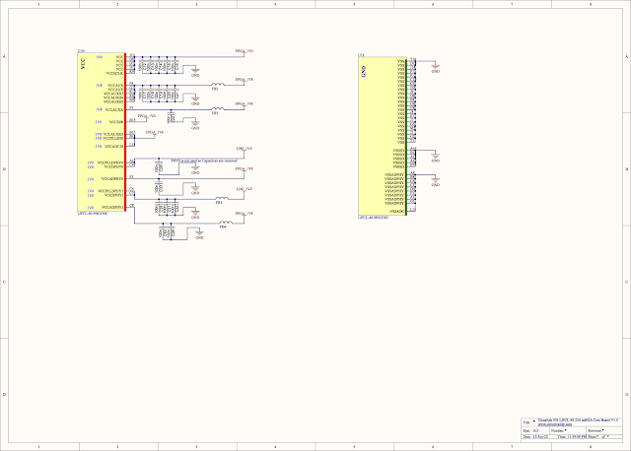631x451 pixels.
Task: Click the VCCAUXA pin label
Action: pyautogui.click(x=114, y=109)
